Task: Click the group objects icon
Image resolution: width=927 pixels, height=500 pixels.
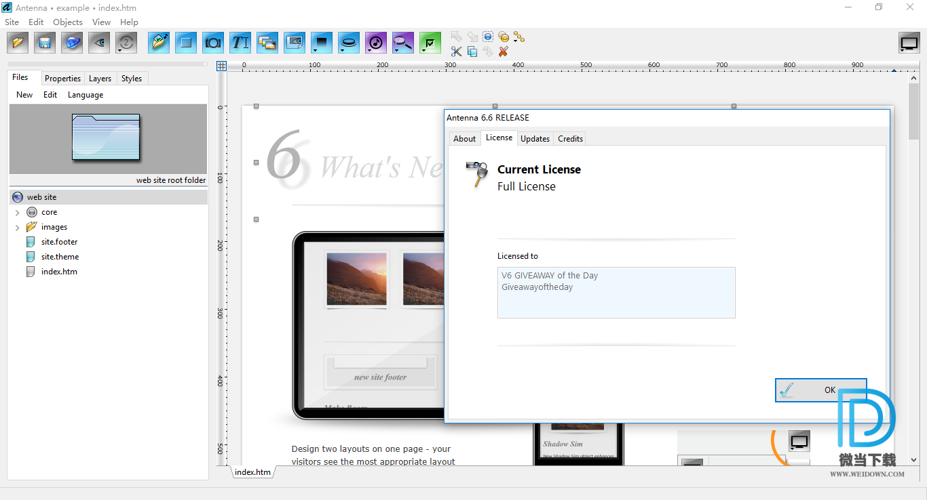Action: click(504, 37)
